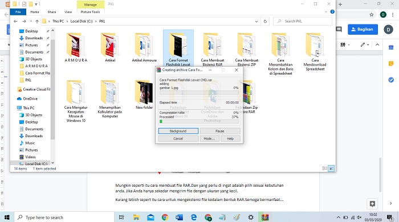The height and width of the screenshot is (222, 399).
Task: Open OneDrive in navigation pane
Action: click(x=30, y=99)
